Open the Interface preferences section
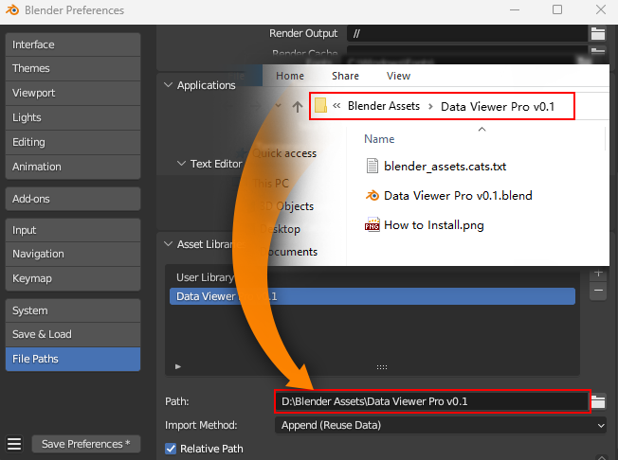Image resolution: width=618 pixels, height=460 pixels. [73, 44]
